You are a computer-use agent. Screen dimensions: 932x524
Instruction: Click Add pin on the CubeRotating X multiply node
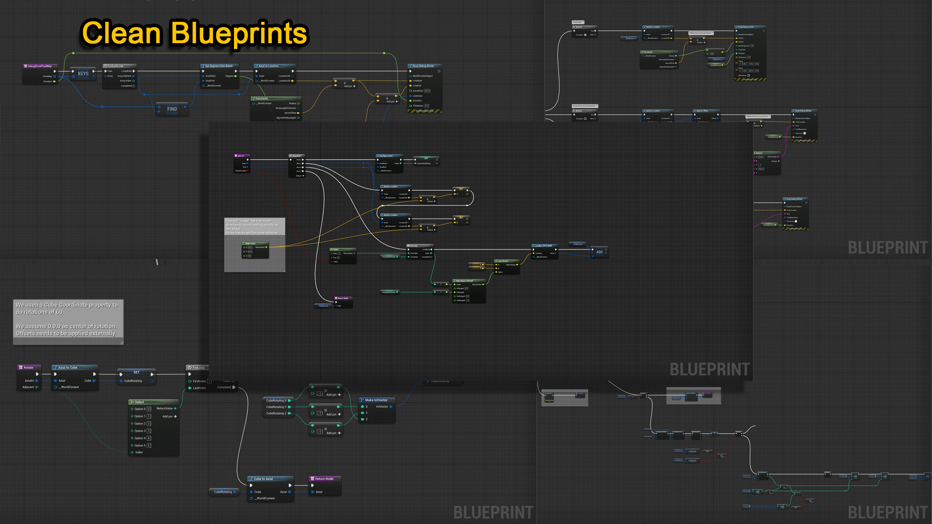coord(333,395)
